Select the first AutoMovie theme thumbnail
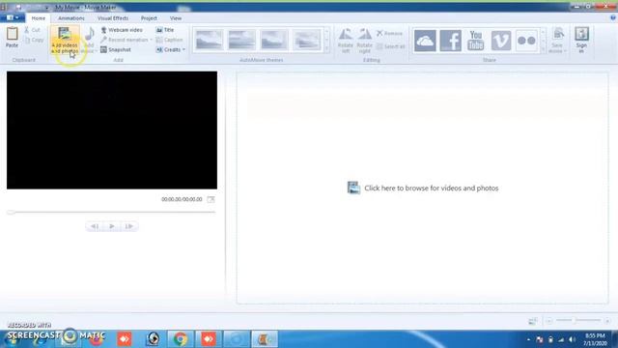The width and height of the screenshot is (618, 348). click(x=209, y=40)
